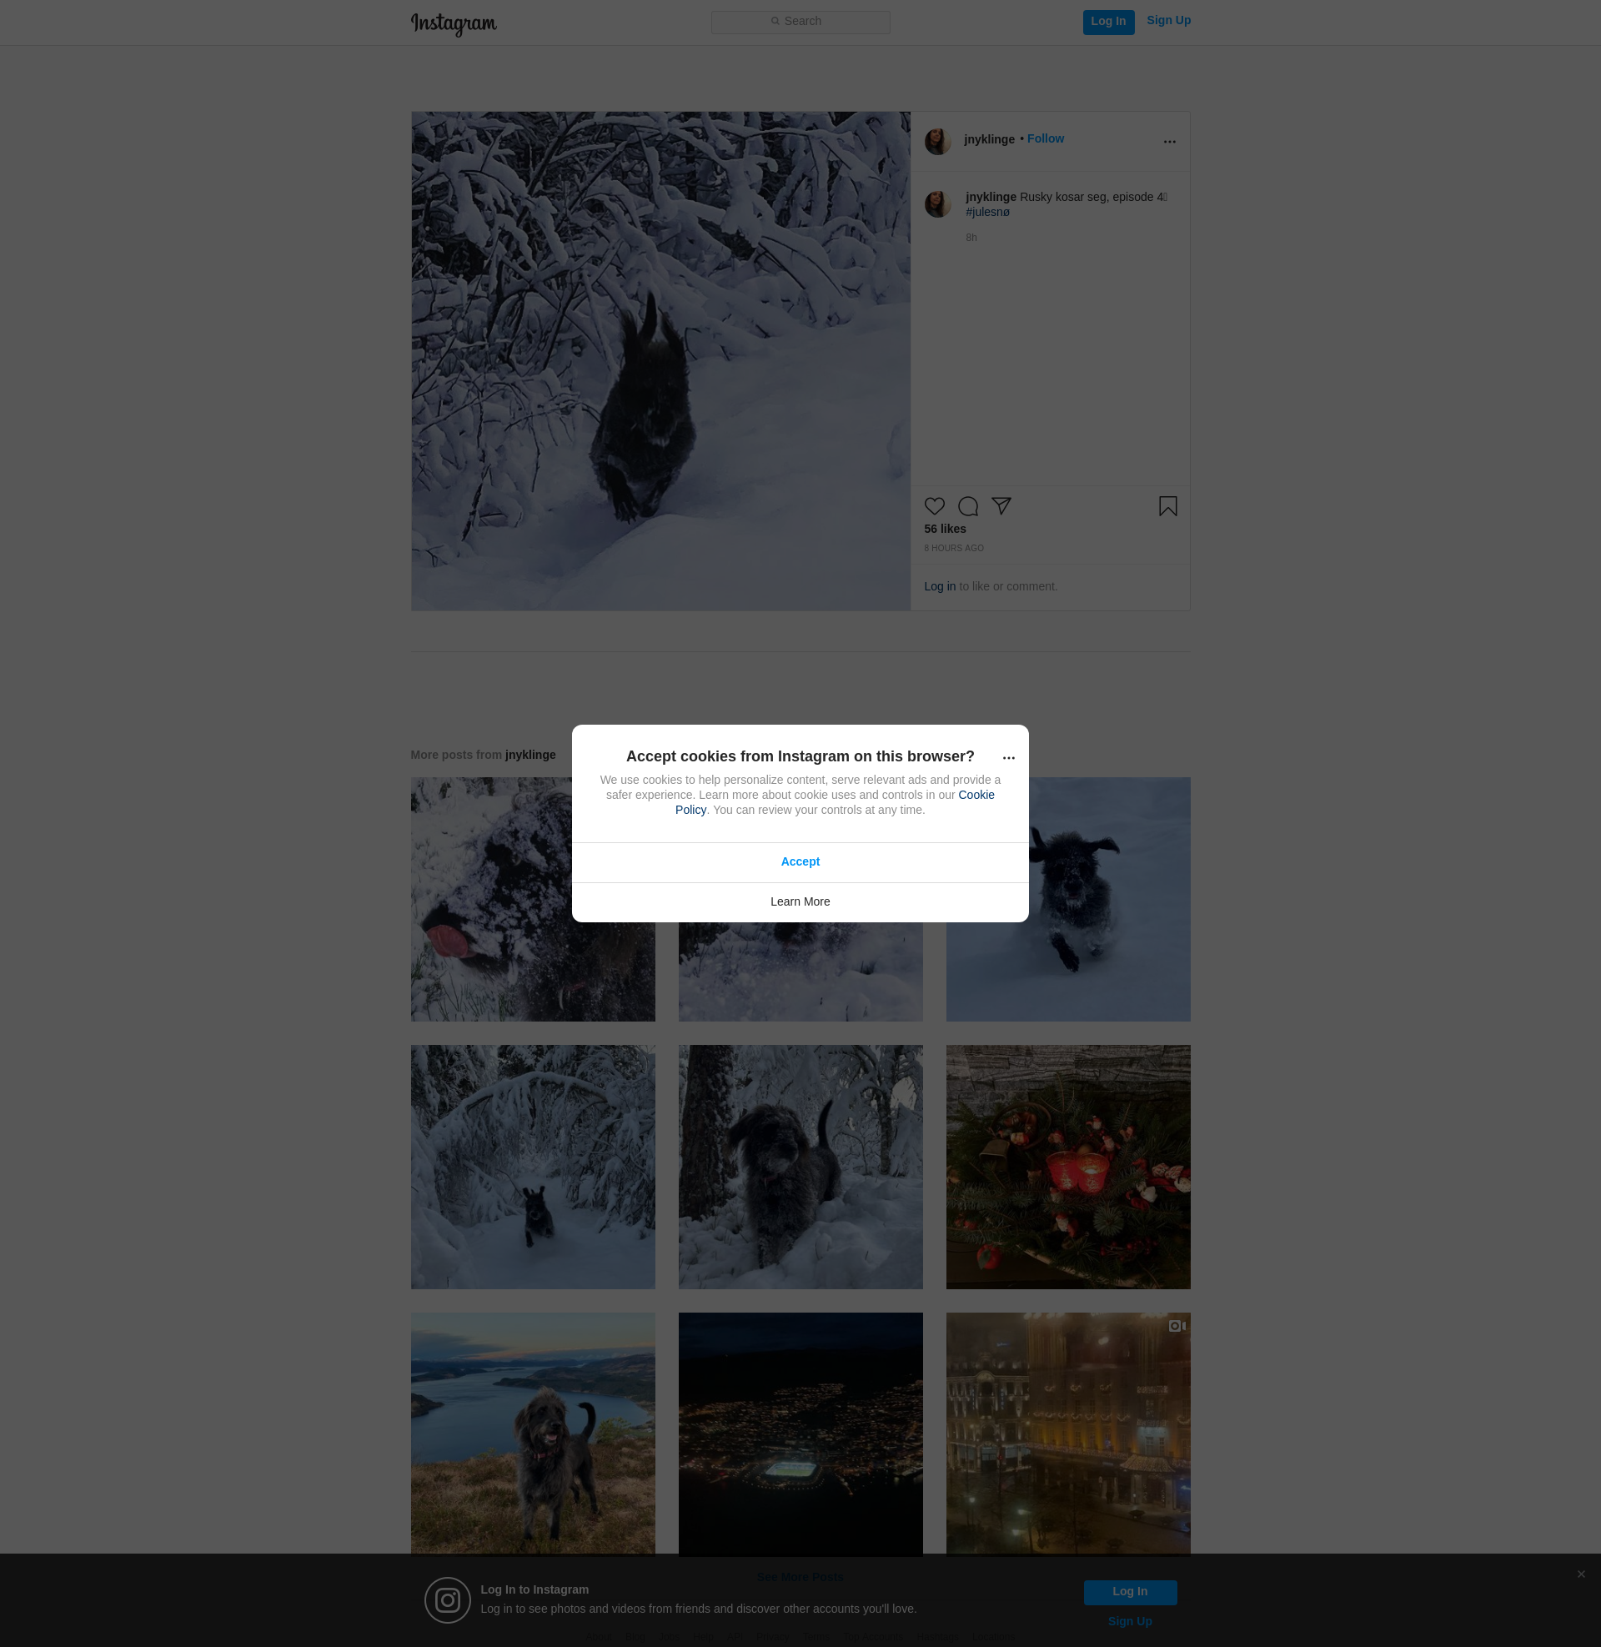Viewport: 1601px width, 1647px height.
Task: Click the Instagram logo in header
Action: [454, 23]
